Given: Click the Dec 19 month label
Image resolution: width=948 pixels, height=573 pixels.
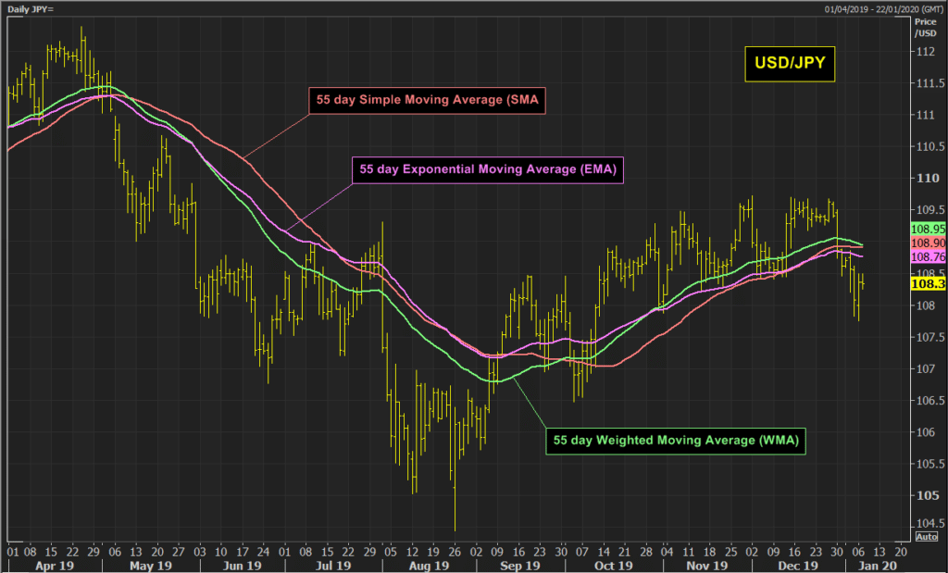Looking at the screenshot, I should 797,564.
